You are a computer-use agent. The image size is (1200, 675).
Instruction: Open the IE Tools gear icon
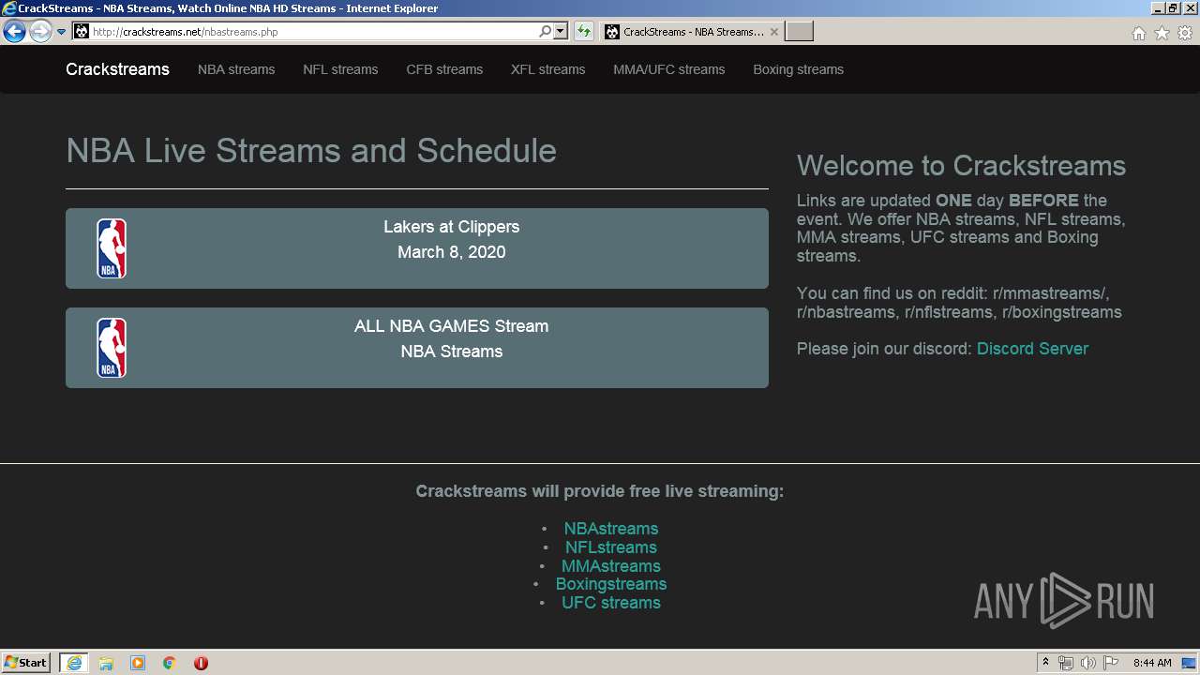pyautogui.click(x=1185, y=33)
